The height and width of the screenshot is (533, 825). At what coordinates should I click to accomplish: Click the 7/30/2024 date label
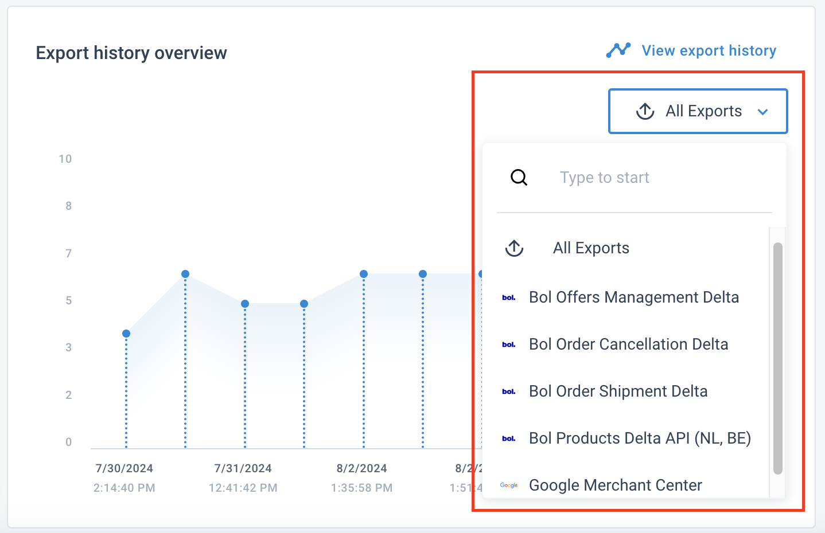[x=124, y=468]
